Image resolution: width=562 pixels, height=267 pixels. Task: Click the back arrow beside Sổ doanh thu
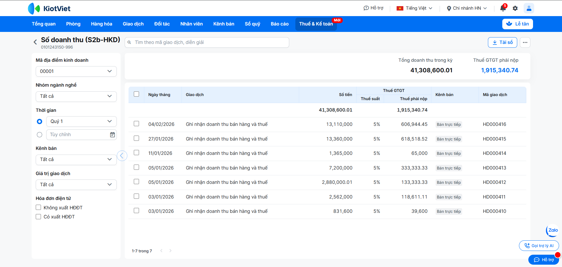(x=35, y=42)
